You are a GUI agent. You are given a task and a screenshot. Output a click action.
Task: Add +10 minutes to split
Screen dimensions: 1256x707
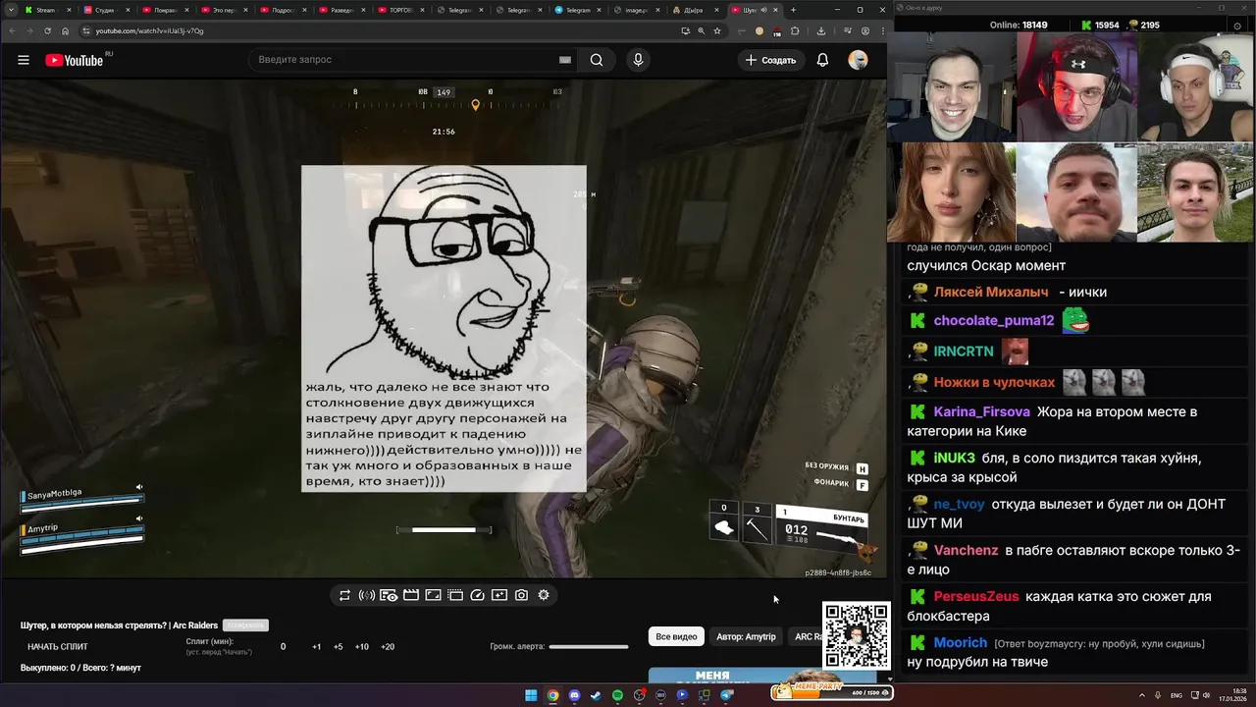point(362,647)
